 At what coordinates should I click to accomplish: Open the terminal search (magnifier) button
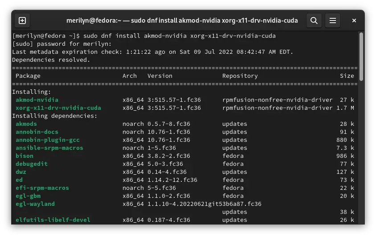[x=314, y=20]
